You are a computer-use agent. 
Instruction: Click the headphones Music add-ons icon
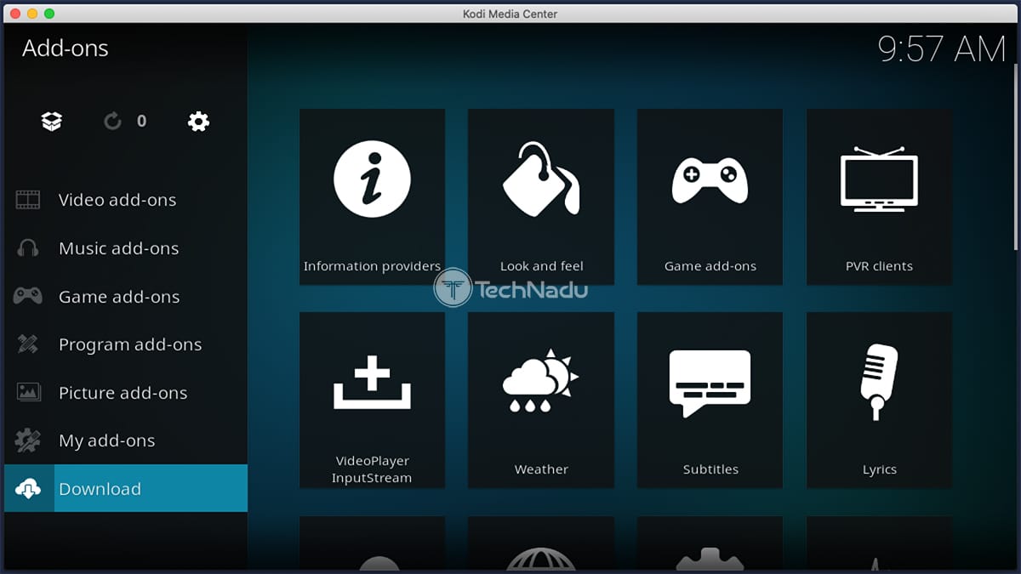click(28, 248)
